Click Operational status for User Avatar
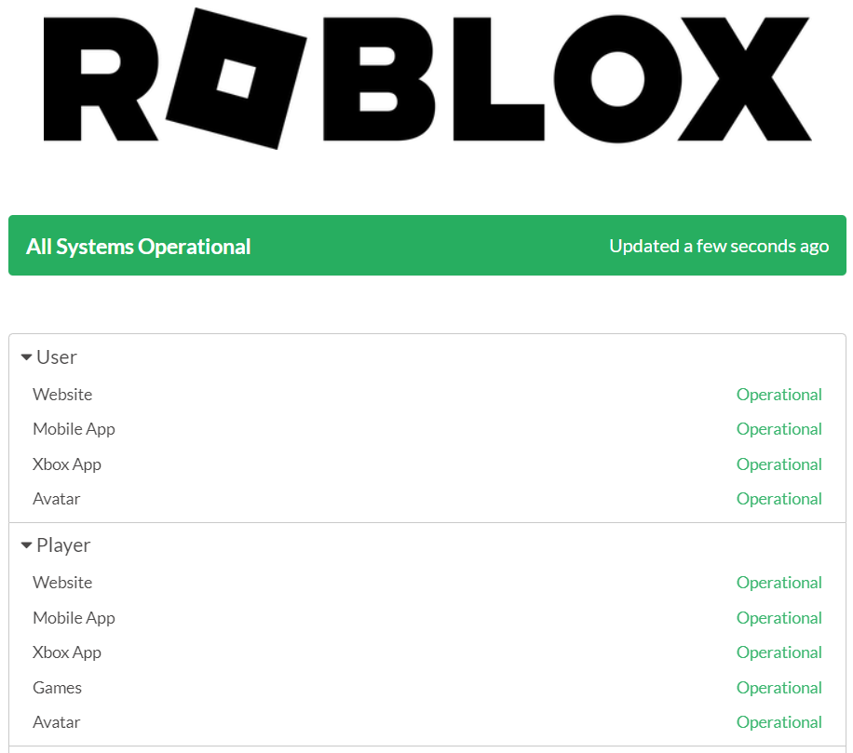The height and width of the screenshot is (753, 853). (x=779, y=499)
